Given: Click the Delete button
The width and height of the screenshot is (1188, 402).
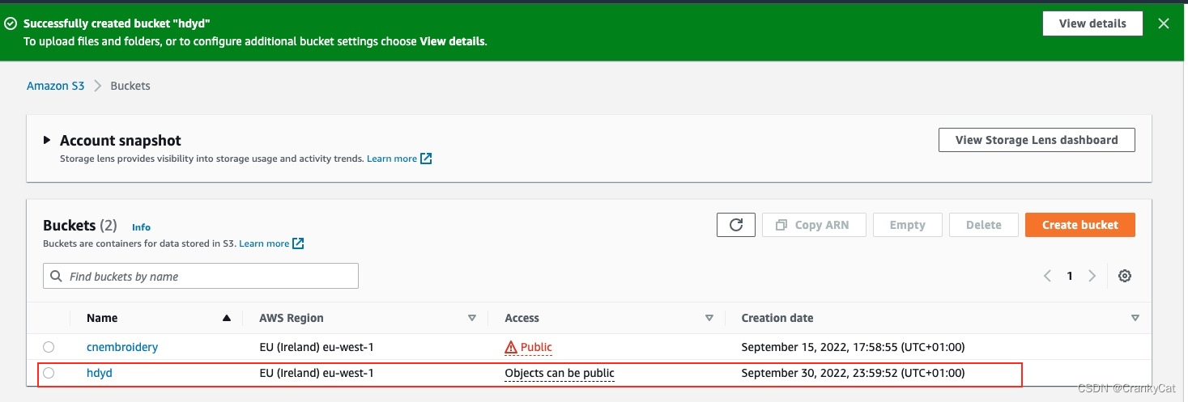Looking at the screenshot, I should point(984,225).
